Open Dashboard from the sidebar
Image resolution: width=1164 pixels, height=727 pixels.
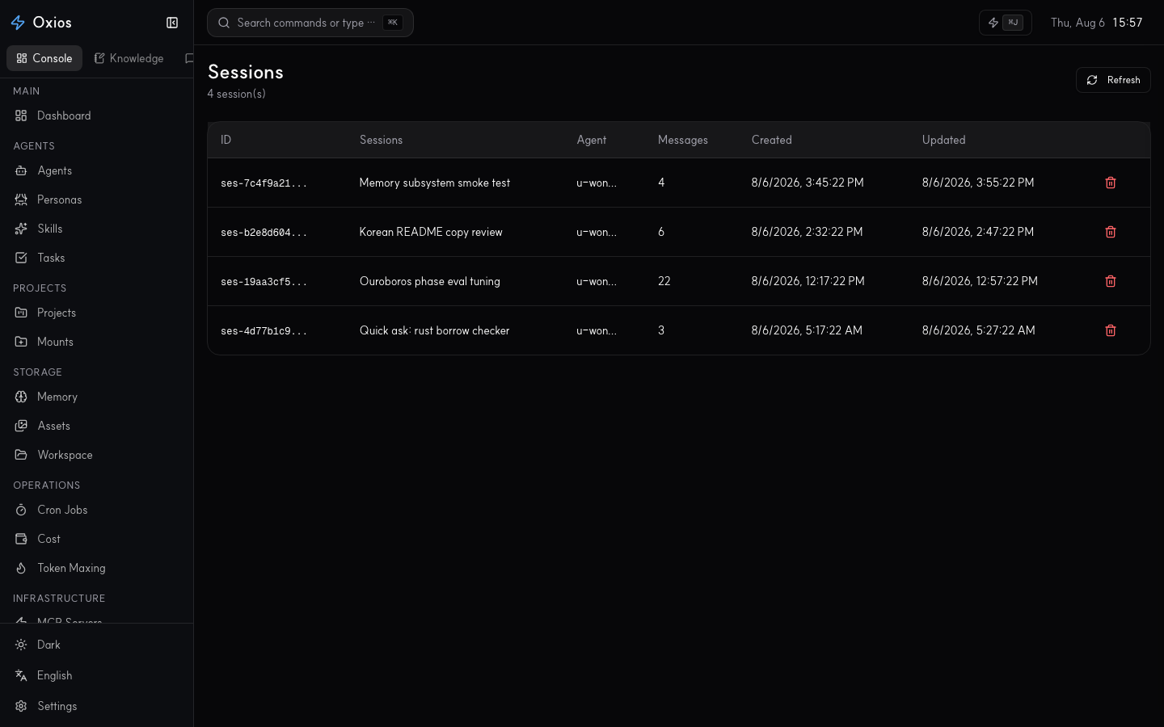(97, 116)
